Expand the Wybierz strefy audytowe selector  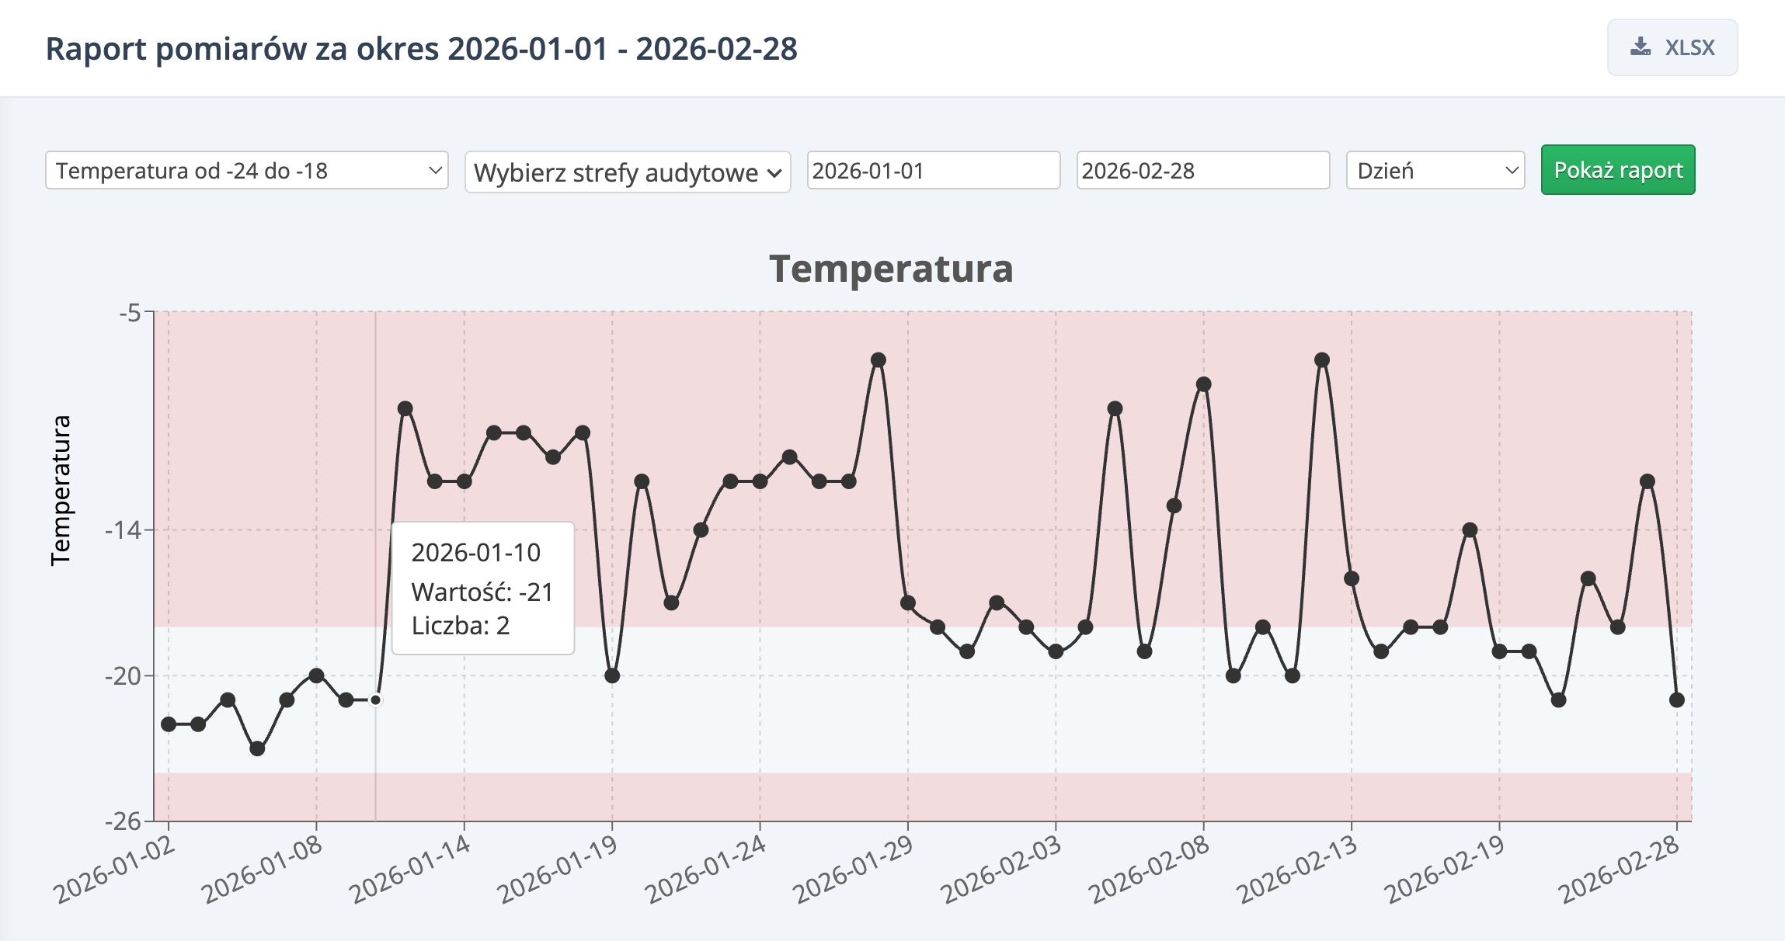(x=628, y=172)
